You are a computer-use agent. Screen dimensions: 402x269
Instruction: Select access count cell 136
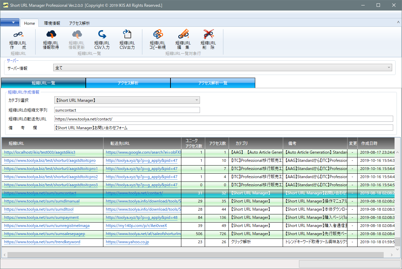coord(217,217)
